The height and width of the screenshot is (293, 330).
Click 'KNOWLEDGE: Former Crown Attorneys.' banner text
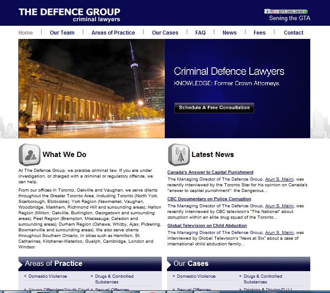pos(227,84)
